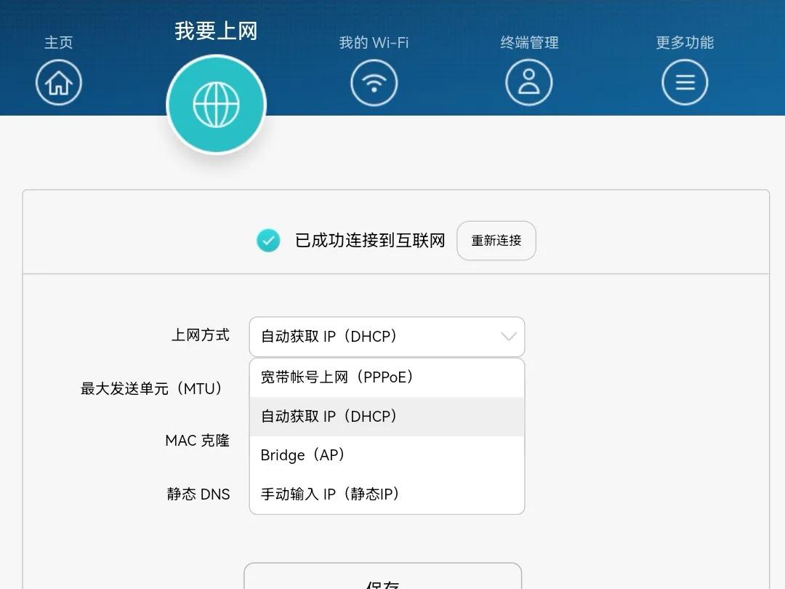The height and width of the screenshot is (589, 785).
Task: Select the 我要上网 navigation label
Action: coord(216,31)
